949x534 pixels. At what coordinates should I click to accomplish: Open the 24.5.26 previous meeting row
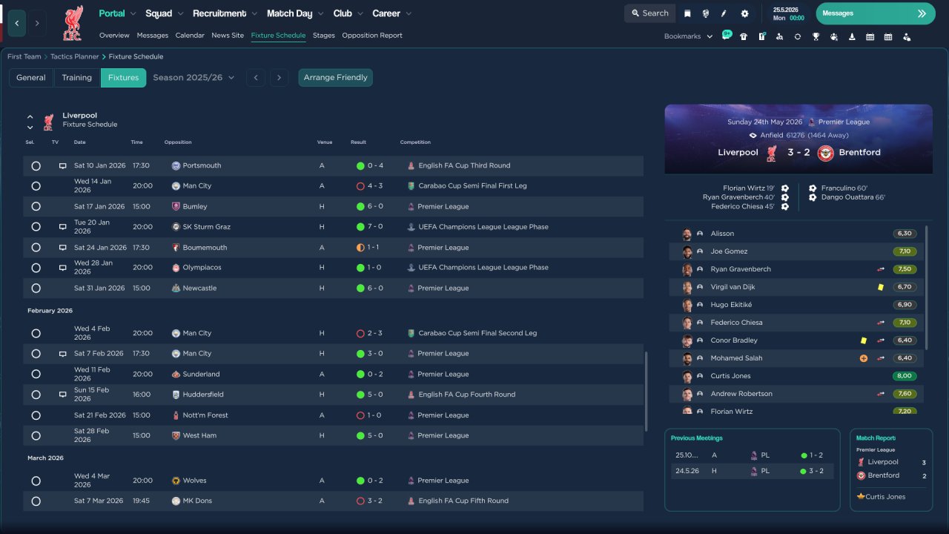752,471
